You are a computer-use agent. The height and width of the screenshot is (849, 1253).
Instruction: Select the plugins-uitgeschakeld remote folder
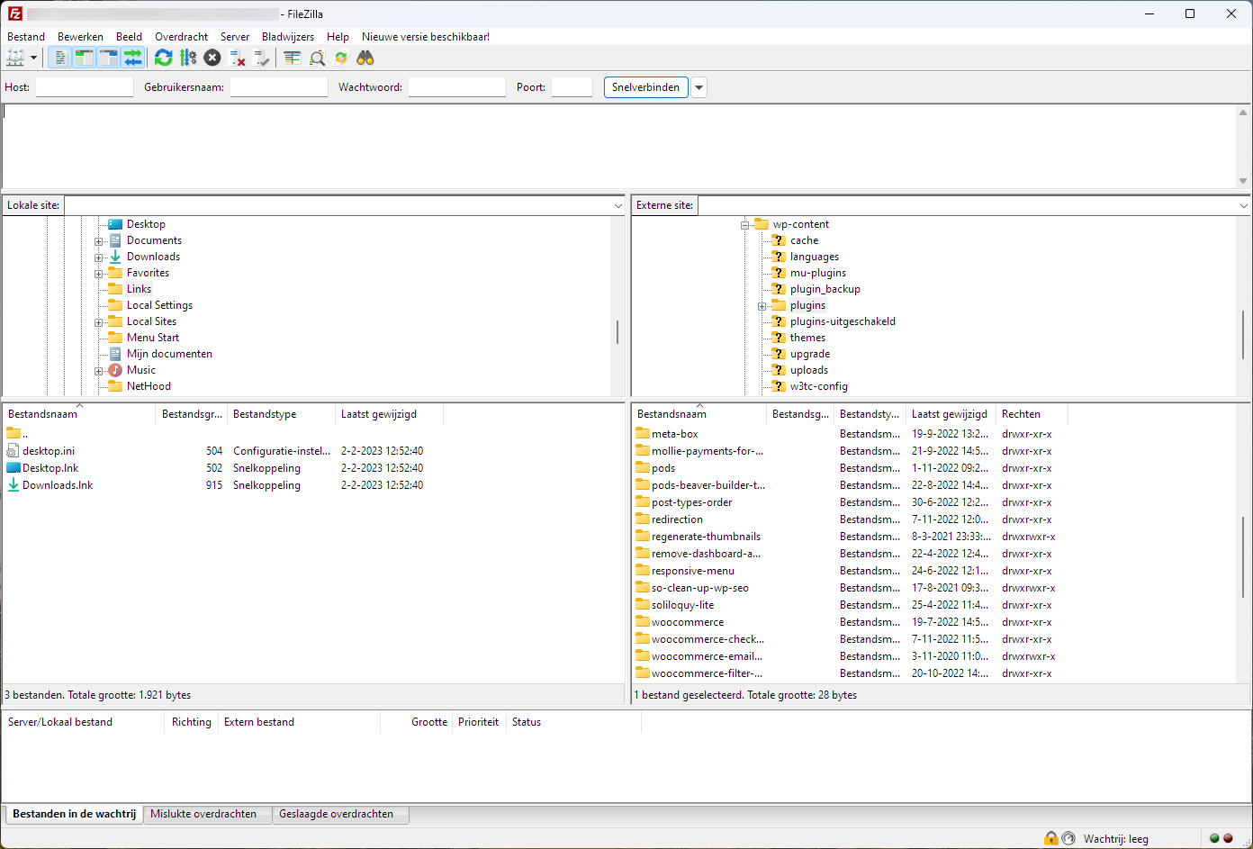point(843,321)
